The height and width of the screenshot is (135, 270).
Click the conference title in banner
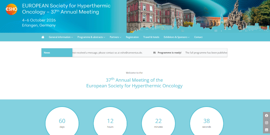66,9
